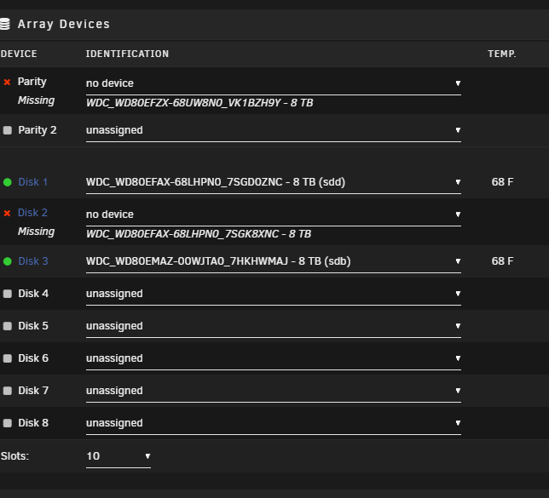Click the red X icon beside Parity

pyautogui.click(x=7, y=83)
